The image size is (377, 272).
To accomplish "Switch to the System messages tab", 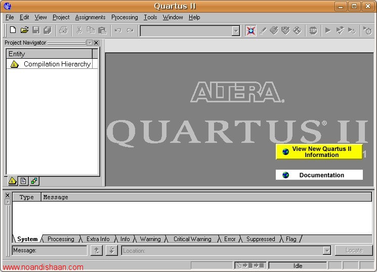I will tap(27, 239).
